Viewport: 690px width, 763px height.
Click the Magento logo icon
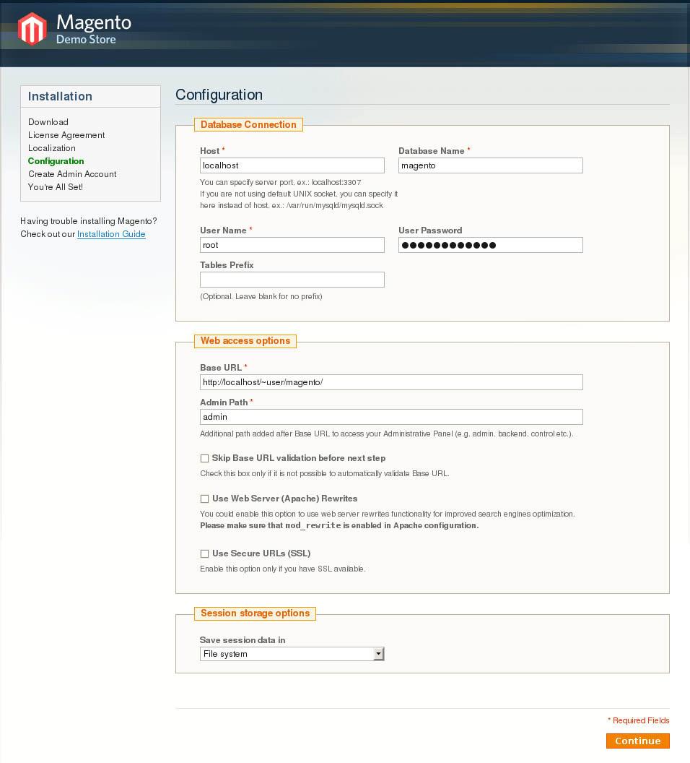32,29
